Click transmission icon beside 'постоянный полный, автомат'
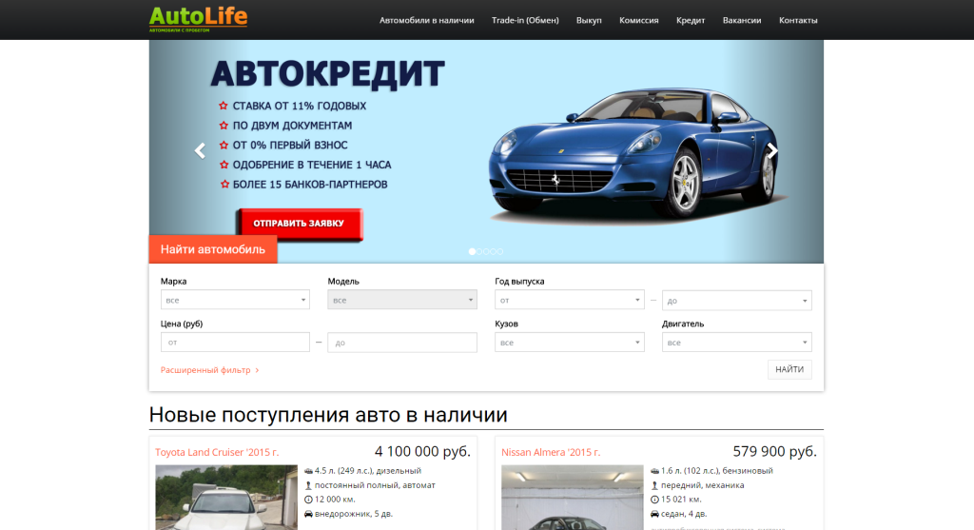Image resolution: width=974 pixels, height=530 pixels. (x=308, y=485)
